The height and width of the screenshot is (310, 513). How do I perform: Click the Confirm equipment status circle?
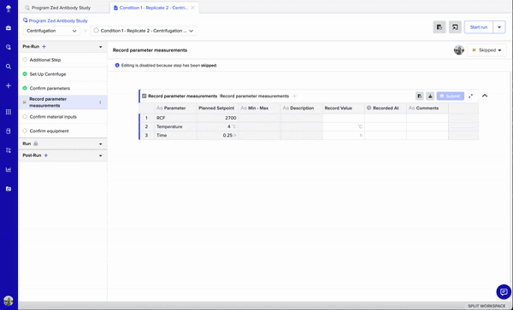(x=25, y=131)
